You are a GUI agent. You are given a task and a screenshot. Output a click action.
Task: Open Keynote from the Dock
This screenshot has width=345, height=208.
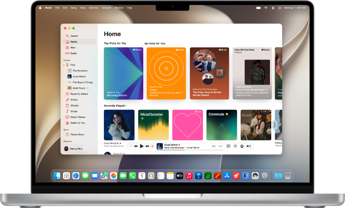point(198,175)
